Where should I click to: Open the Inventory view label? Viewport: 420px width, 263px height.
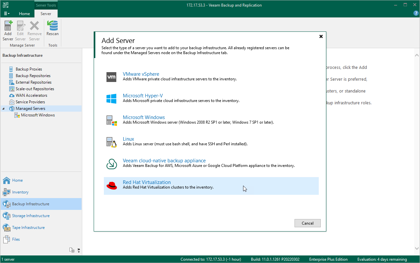pyautogui.click(x=20, y=192)
